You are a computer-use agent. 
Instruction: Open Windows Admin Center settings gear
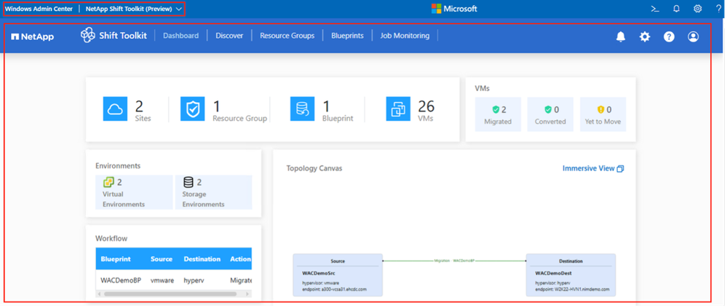point(697,9)
